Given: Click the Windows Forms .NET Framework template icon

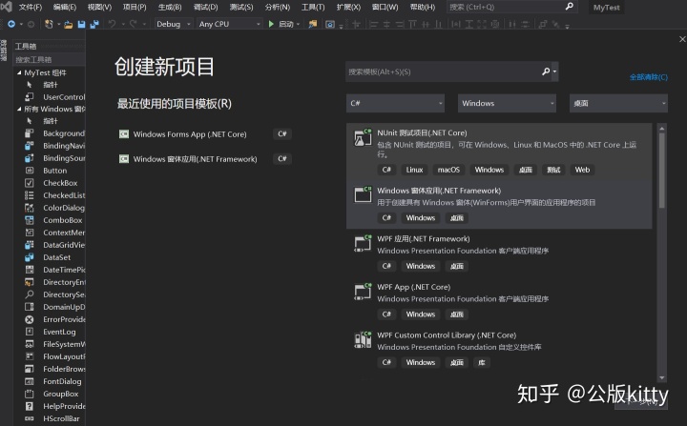Looking at the screenshot, I should [363, 194].
